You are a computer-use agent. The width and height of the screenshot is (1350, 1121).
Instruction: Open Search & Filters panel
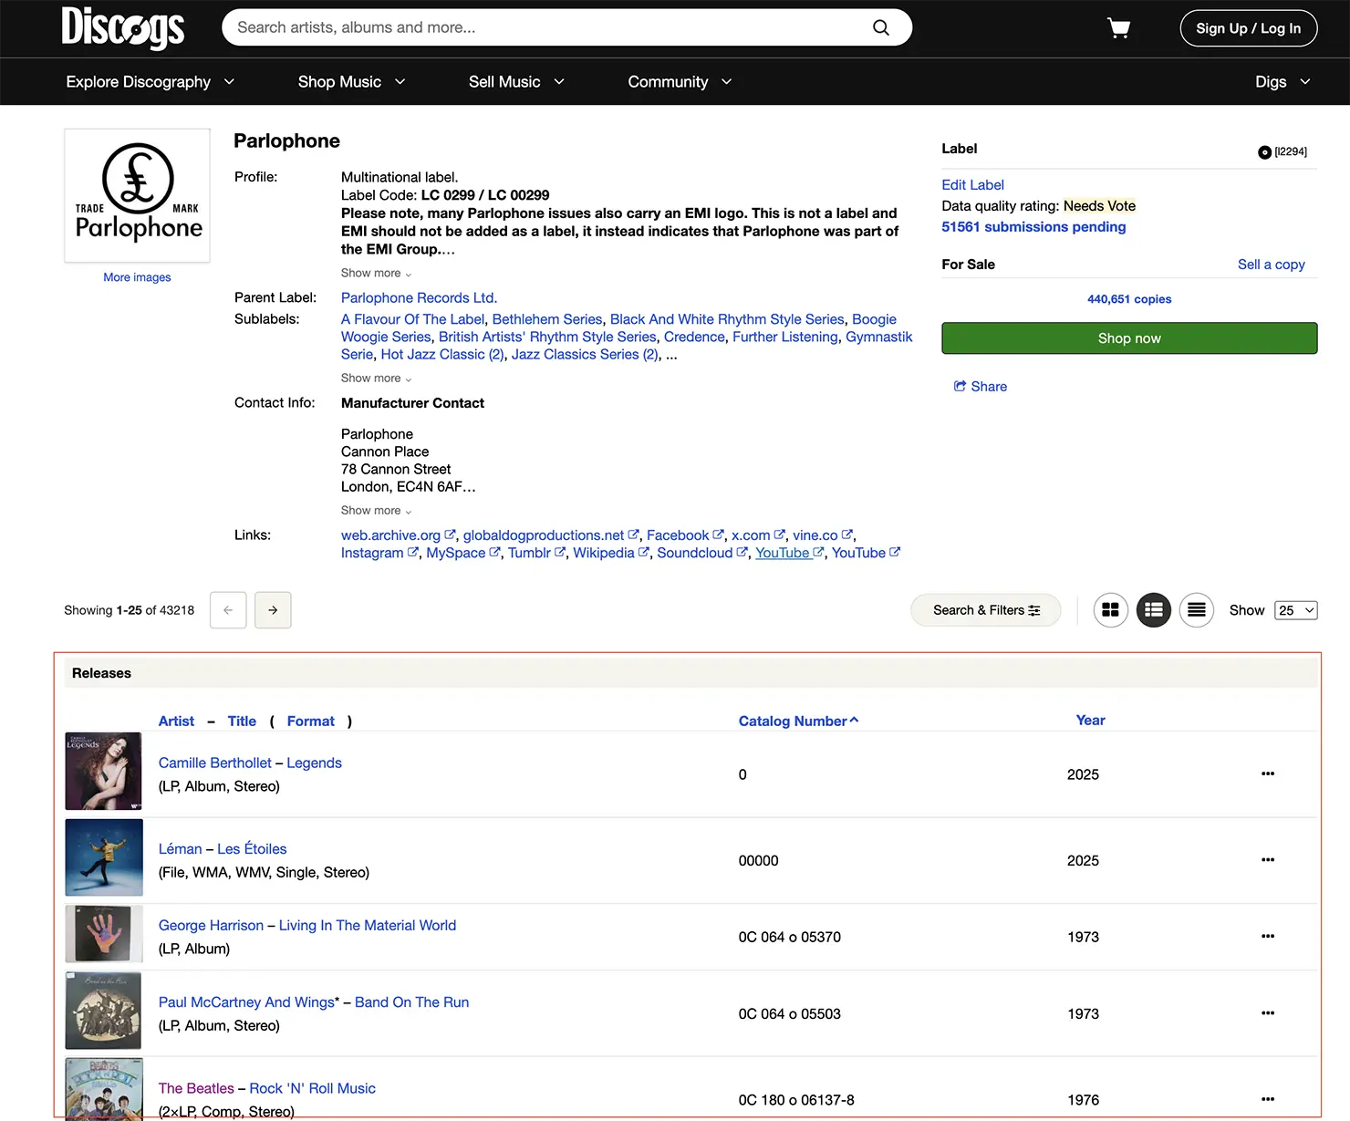pos(985,610)
